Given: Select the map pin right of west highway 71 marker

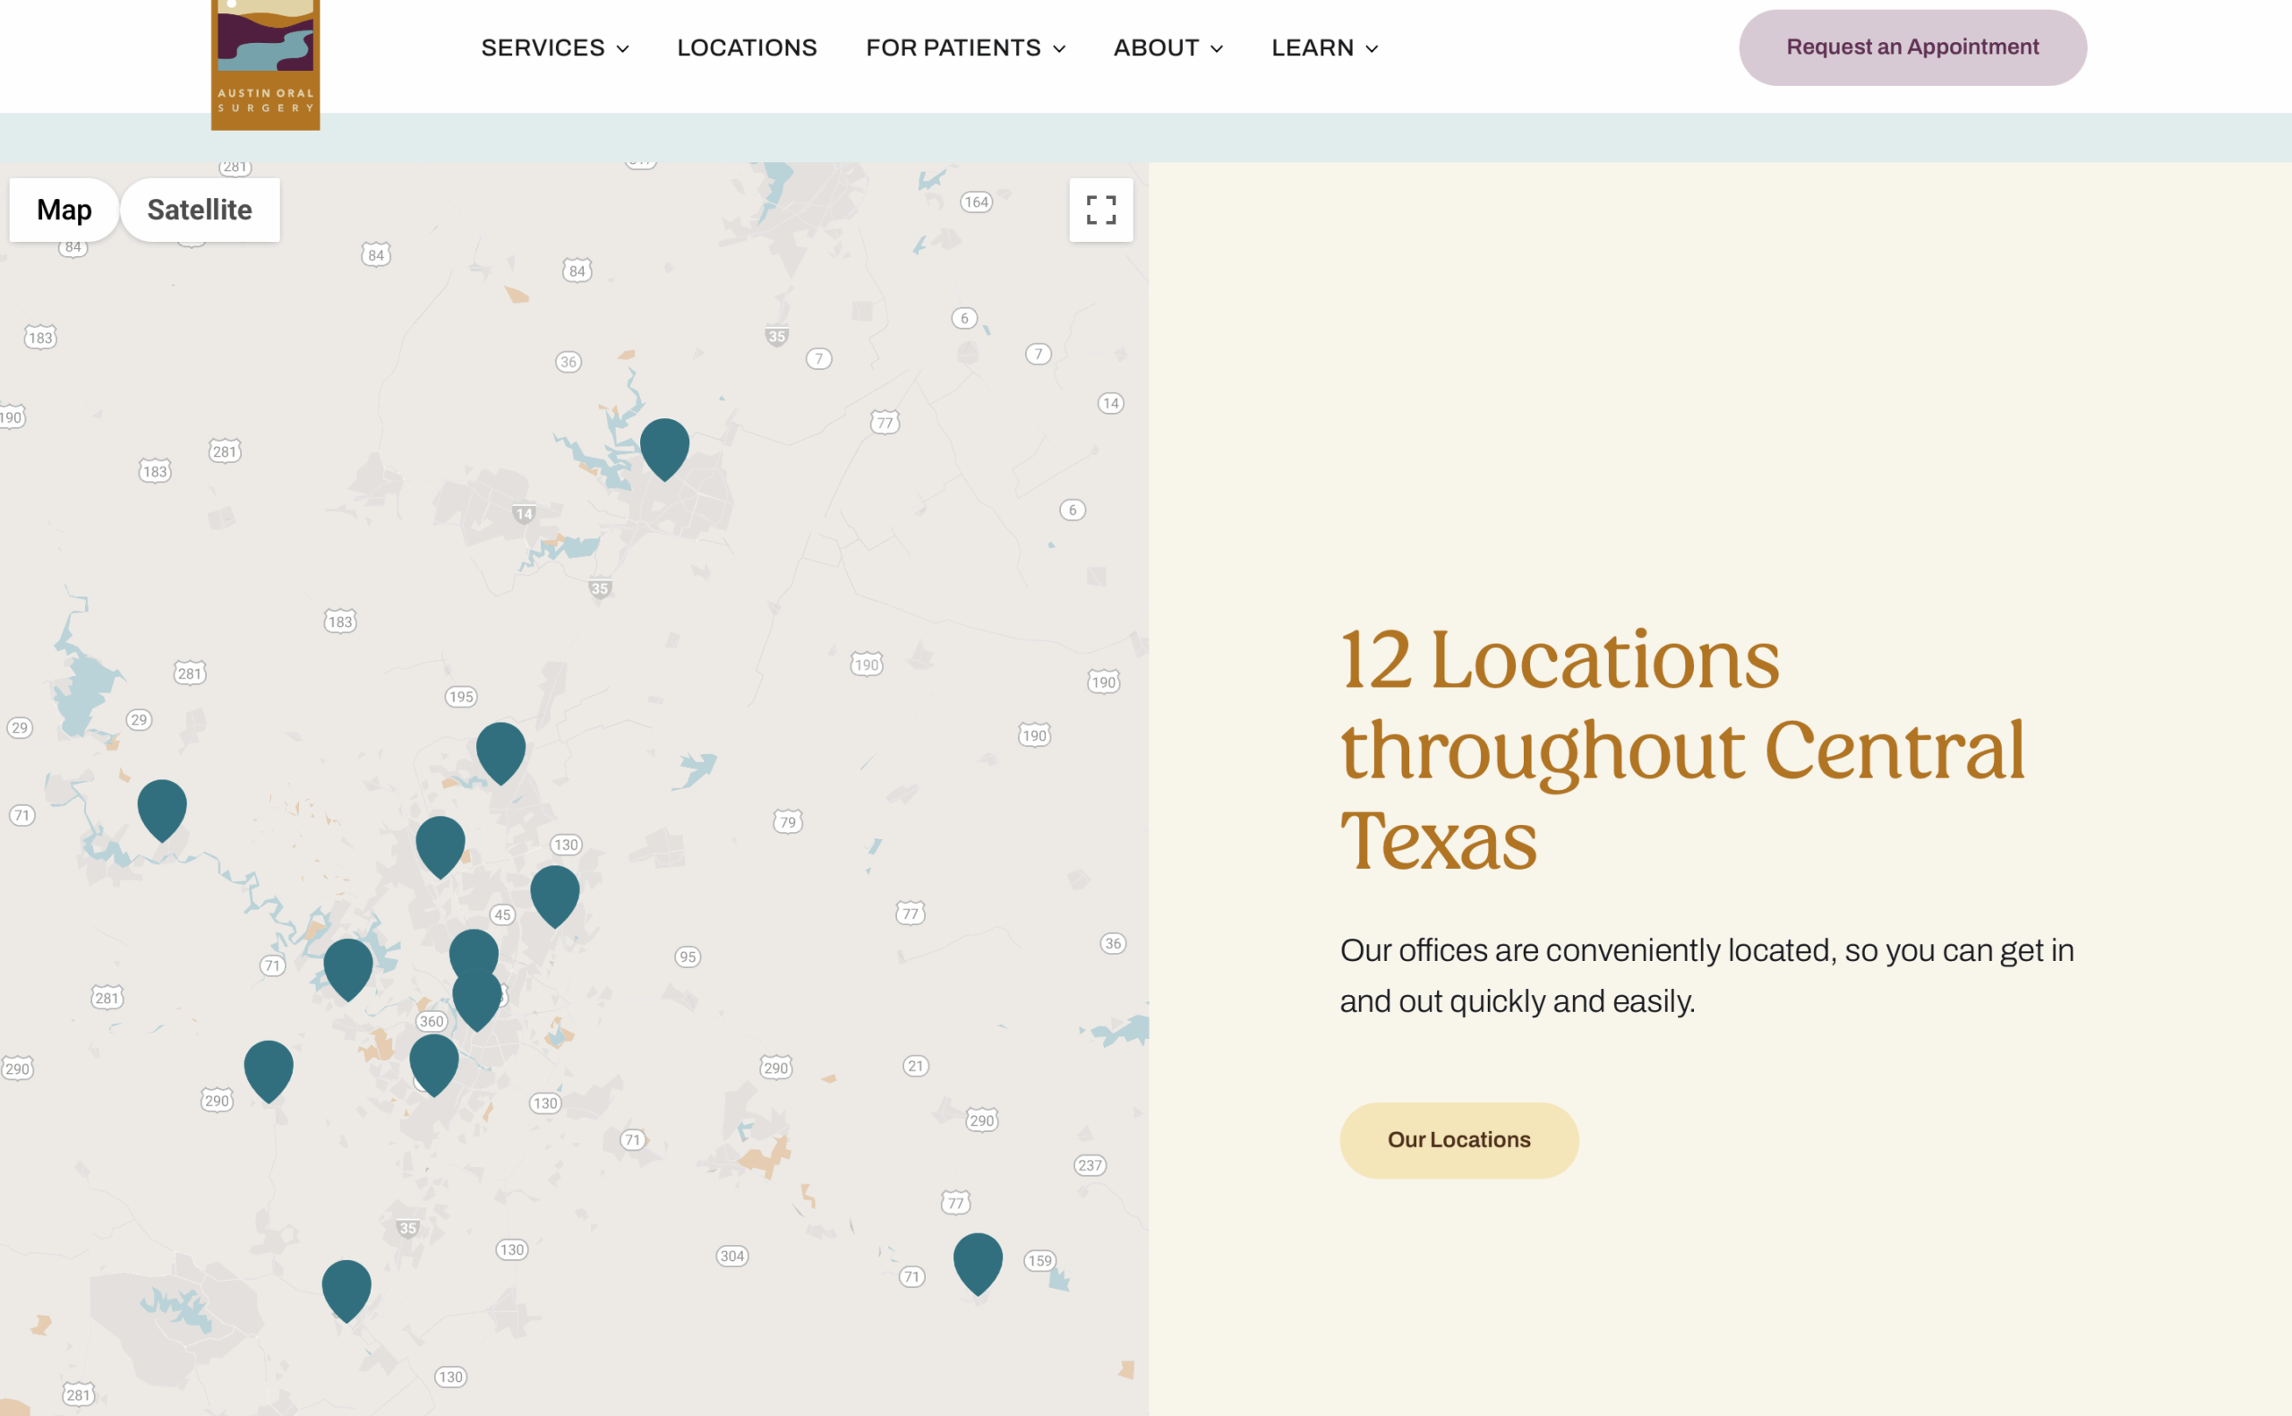Looking at the screenshot, I should (x=348, y=968).
